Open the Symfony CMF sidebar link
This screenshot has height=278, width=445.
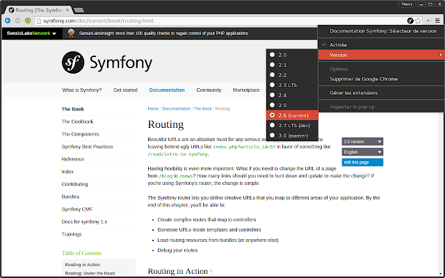(77, 209)
